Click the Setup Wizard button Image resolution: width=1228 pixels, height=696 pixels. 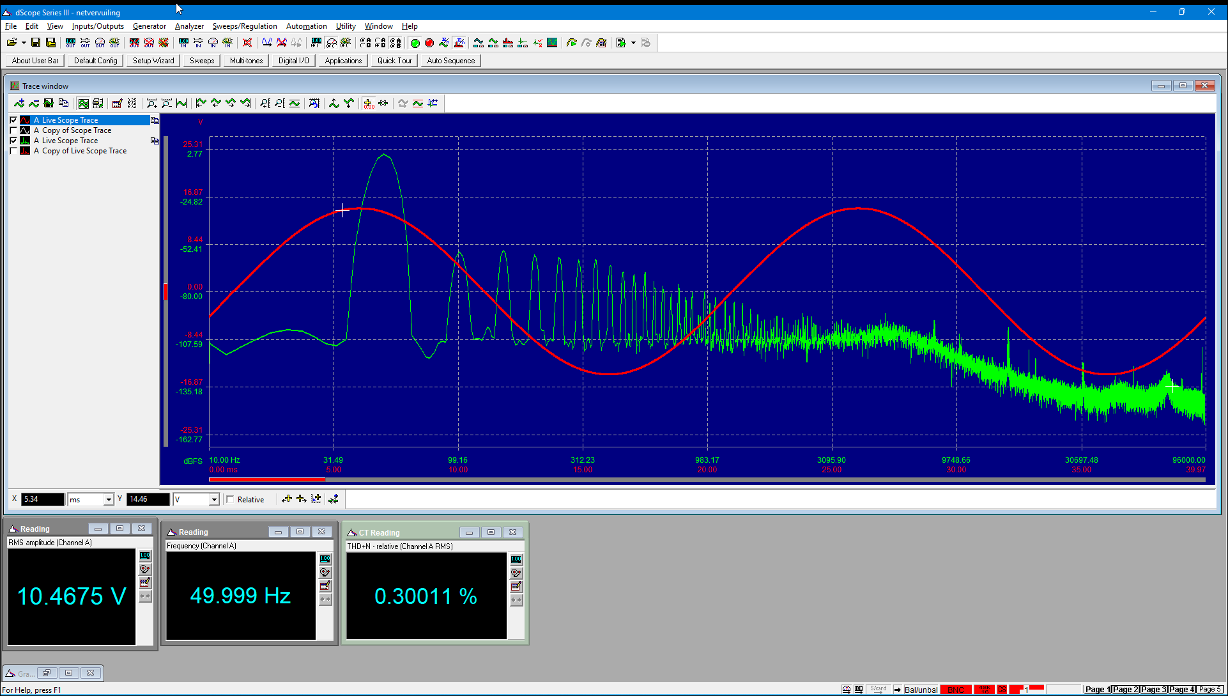153,61
